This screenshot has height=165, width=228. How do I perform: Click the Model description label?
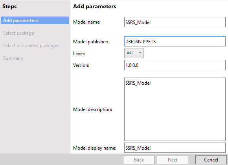point(92,109)
